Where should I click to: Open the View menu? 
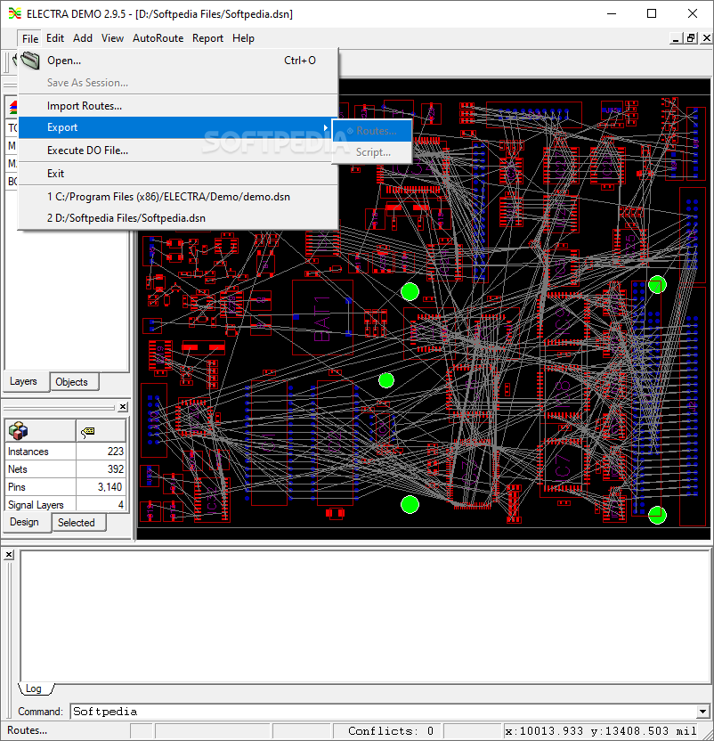pyautogui.click(x=112, y=38)
